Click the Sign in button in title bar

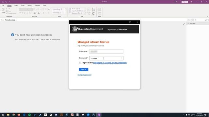[185, 2]
